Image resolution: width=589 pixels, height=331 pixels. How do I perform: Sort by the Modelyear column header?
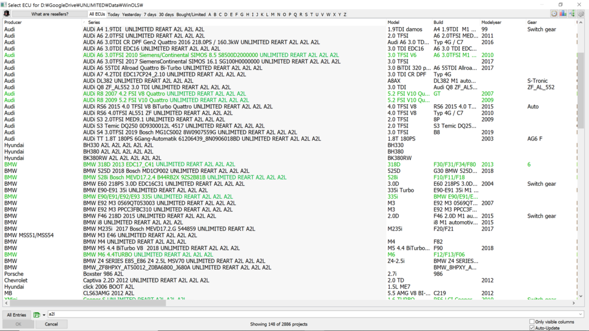pos(503,22)
